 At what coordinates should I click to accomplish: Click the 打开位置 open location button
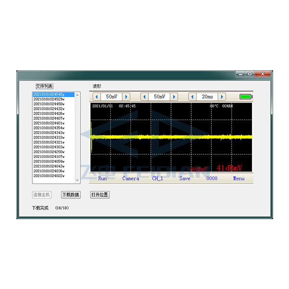(100, 195)
